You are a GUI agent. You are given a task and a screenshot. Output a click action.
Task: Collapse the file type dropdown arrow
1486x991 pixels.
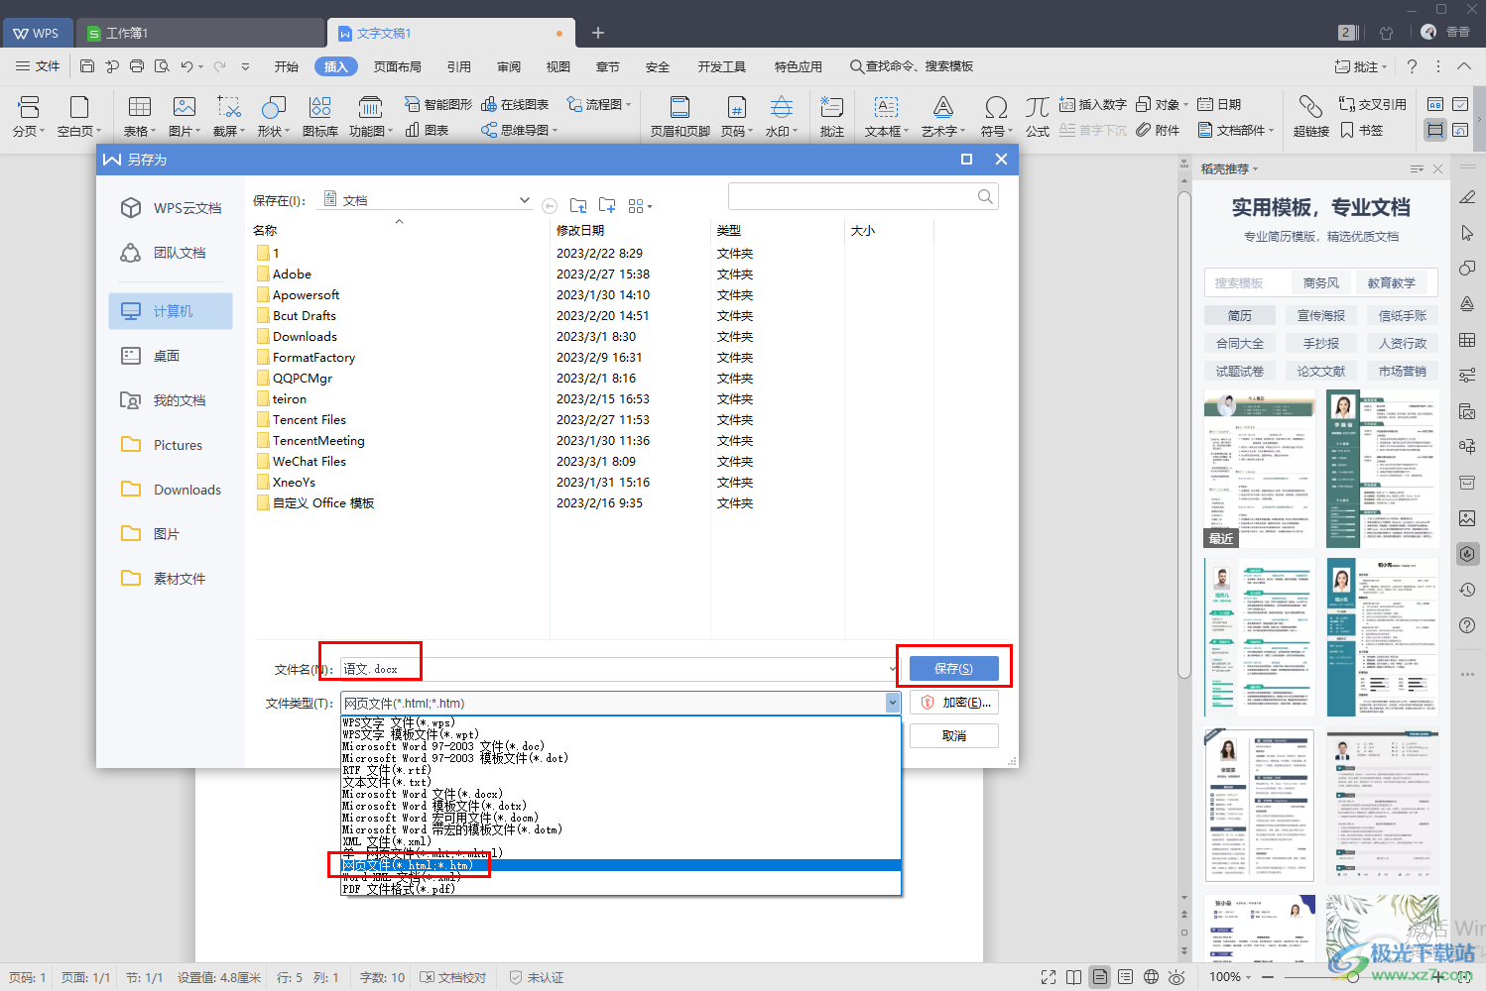point(893,703)
